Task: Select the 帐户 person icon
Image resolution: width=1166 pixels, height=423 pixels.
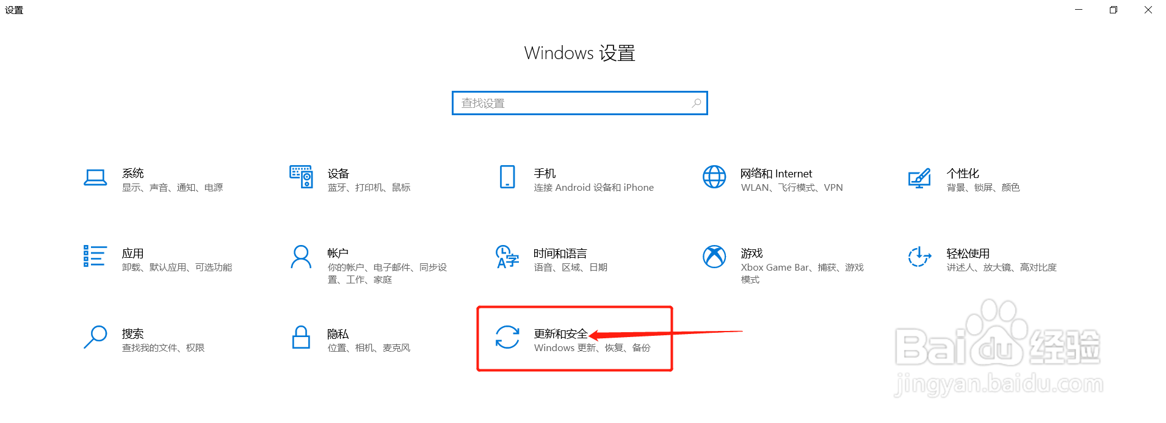Action: tap(301, 257)
